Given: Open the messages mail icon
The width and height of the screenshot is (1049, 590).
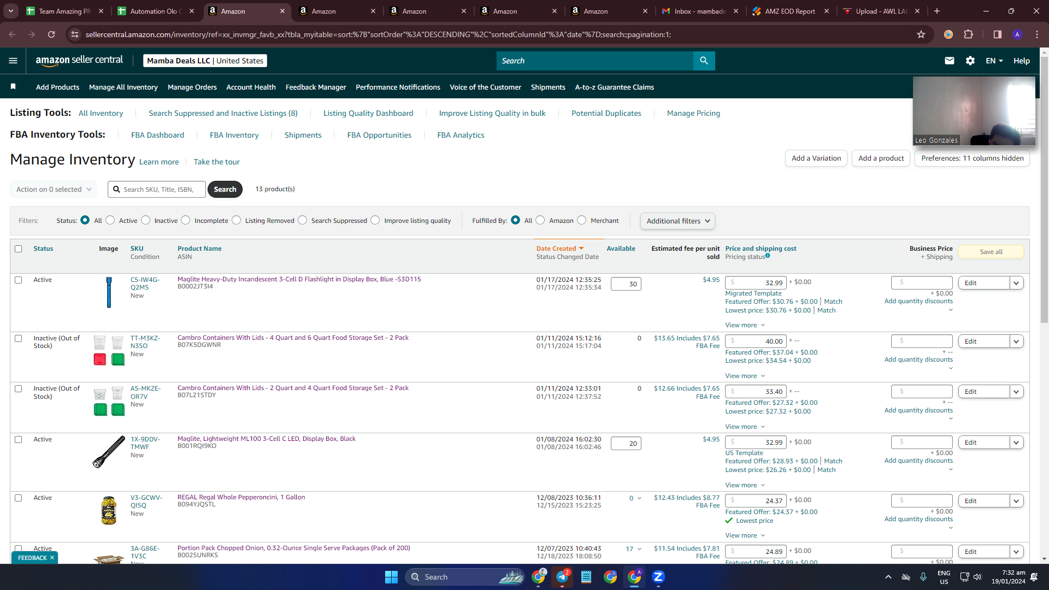Looking at the screenshot, I should click(x=950, y=61).
